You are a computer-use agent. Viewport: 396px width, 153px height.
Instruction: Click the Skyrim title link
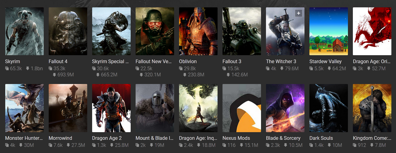click(x=13, y=62)
